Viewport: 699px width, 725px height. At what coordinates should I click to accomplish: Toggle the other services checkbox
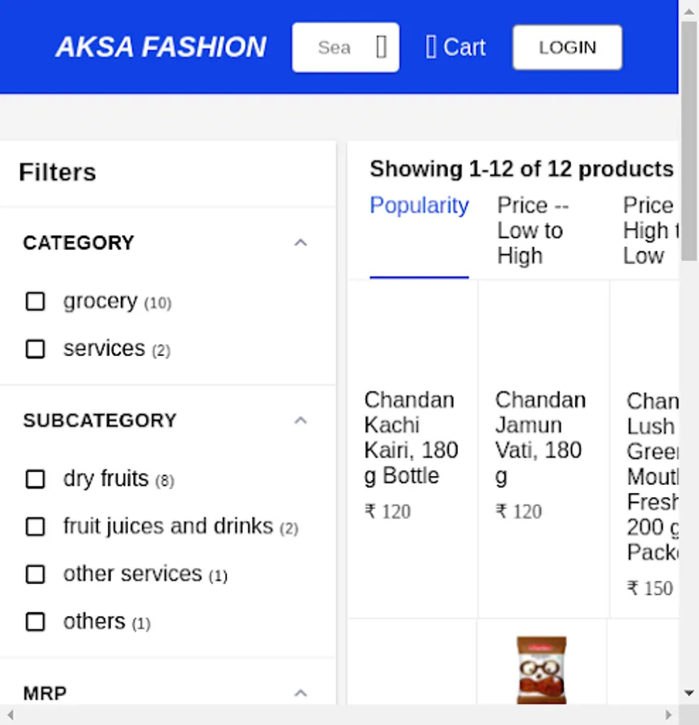tap(35, 574)
